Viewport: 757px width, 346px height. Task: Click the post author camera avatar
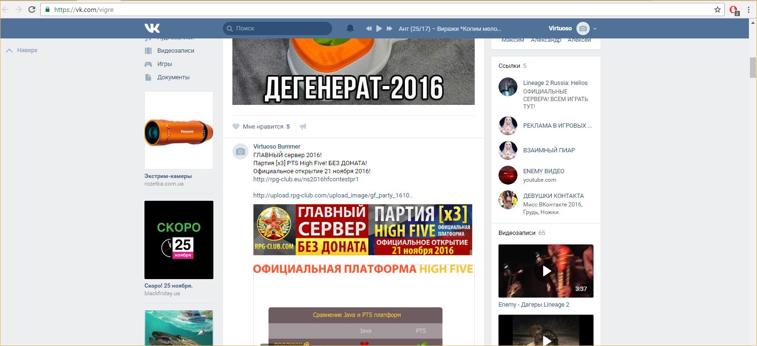pos(240,151)
